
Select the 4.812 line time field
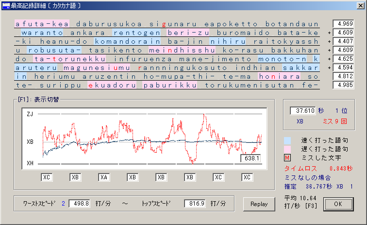click(343, 76)
